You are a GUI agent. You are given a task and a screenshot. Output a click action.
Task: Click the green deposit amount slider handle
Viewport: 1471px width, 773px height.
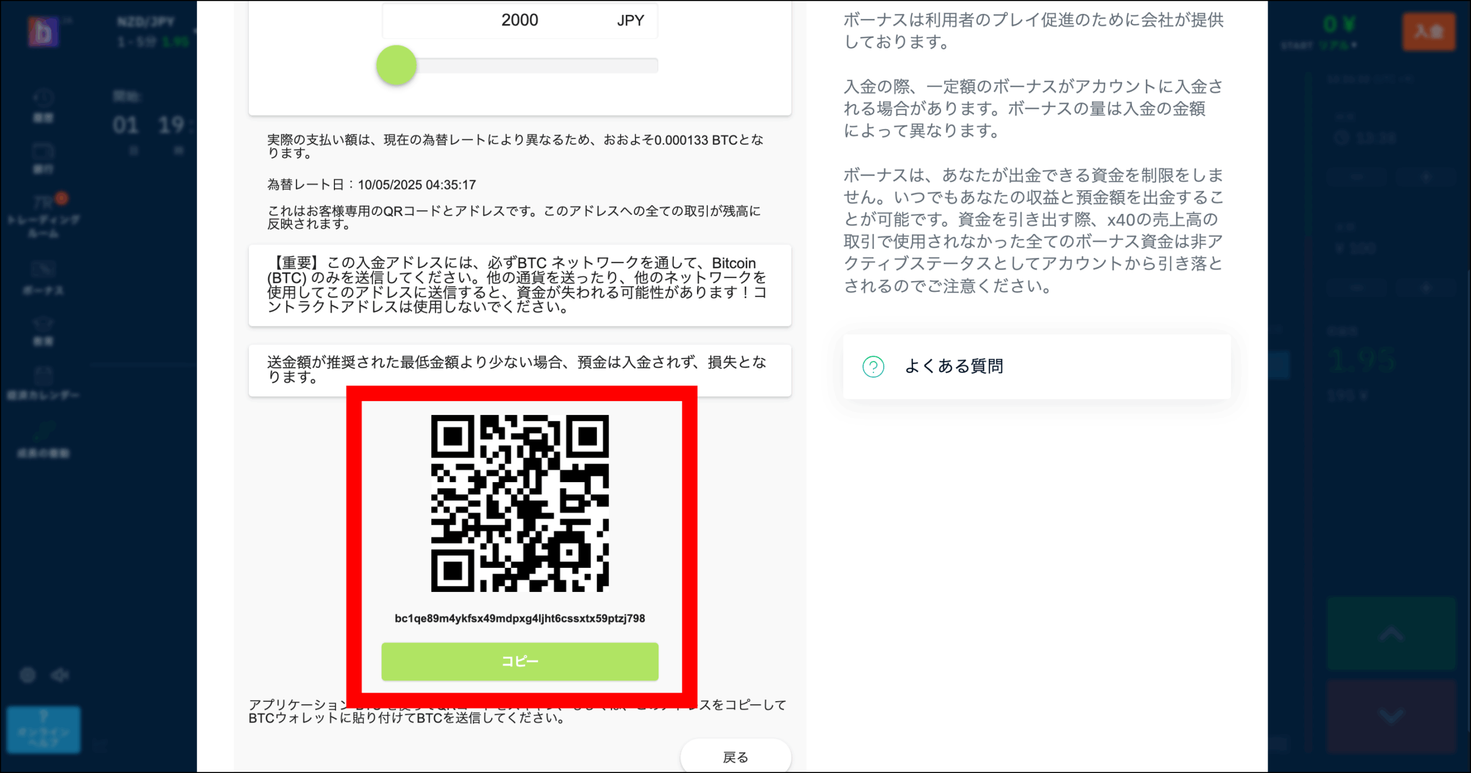tap(396, 65)
